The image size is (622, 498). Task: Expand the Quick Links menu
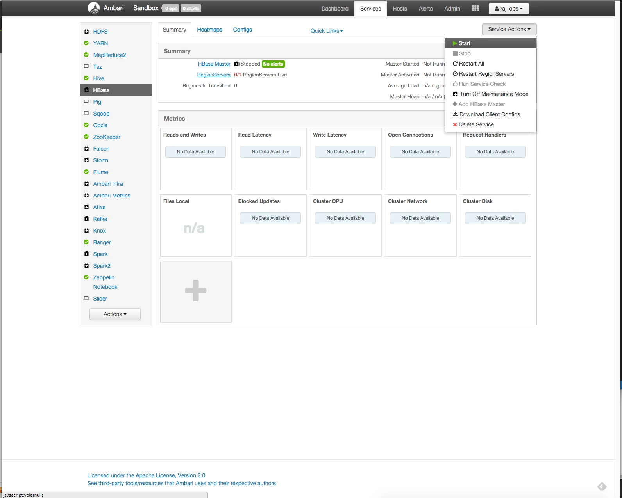(327, 31)
